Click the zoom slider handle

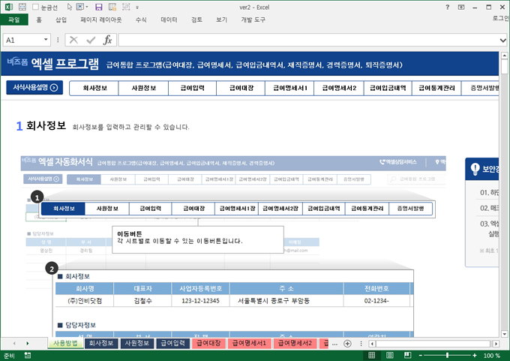point(448,356)
